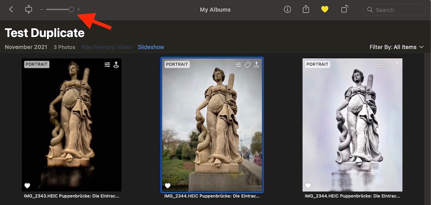Screen dimensions: 431x205
Task: Open the Filter By: All Items dropdown
Action: click(x=396, y=47)
